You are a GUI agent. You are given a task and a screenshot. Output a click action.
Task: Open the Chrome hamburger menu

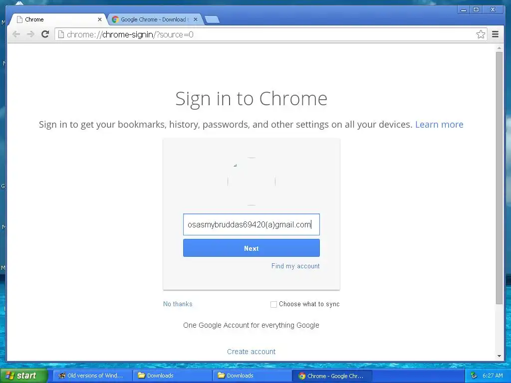(x=495, y=34)
